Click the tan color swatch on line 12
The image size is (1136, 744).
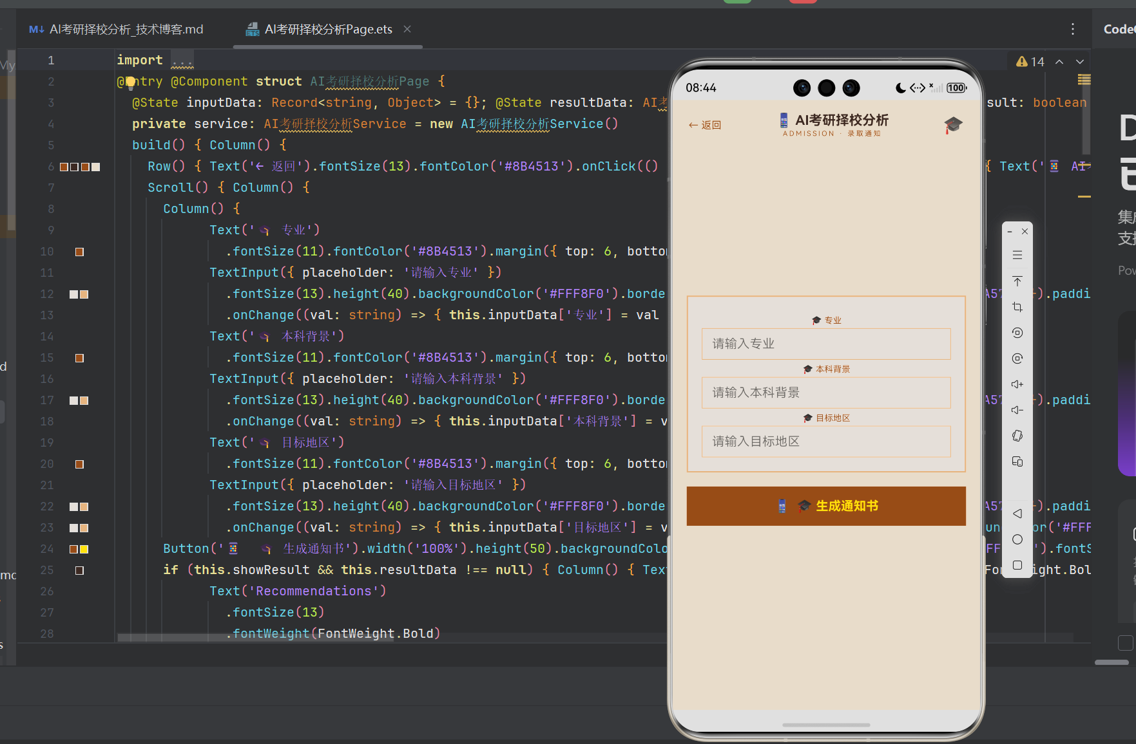tap(84, 295)
